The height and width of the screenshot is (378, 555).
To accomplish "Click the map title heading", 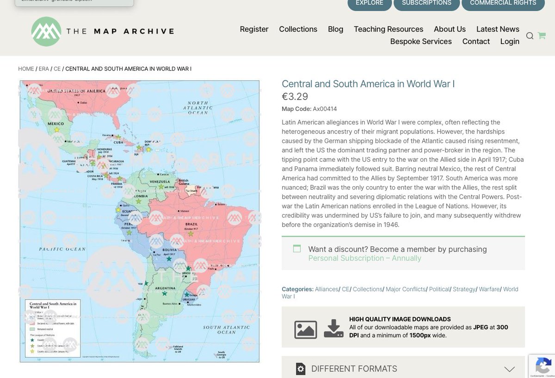I will pos(368,84).
